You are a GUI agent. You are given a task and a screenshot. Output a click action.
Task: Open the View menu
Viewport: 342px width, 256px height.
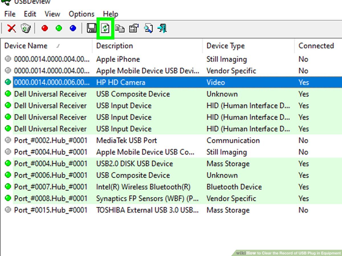(52, 14)
